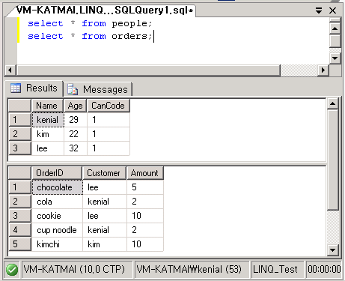
Task: Click the 'VM-KATMAI (10.0 CTP)' status entry
Action: coord(77,270)
